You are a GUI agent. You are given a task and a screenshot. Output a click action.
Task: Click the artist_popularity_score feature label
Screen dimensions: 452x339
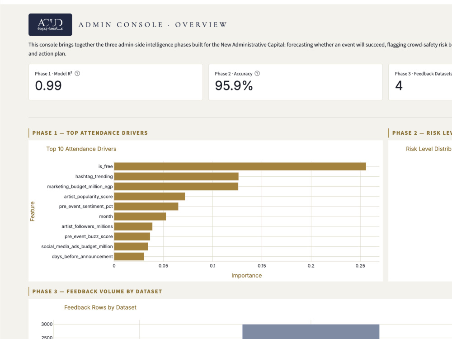88,197
